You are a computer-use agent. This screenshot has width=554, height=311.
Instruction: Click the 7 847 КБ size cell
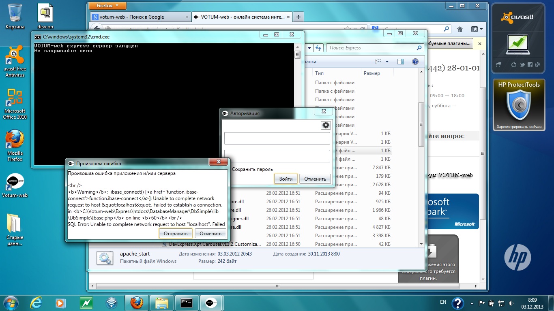click(x=381, y=168)
